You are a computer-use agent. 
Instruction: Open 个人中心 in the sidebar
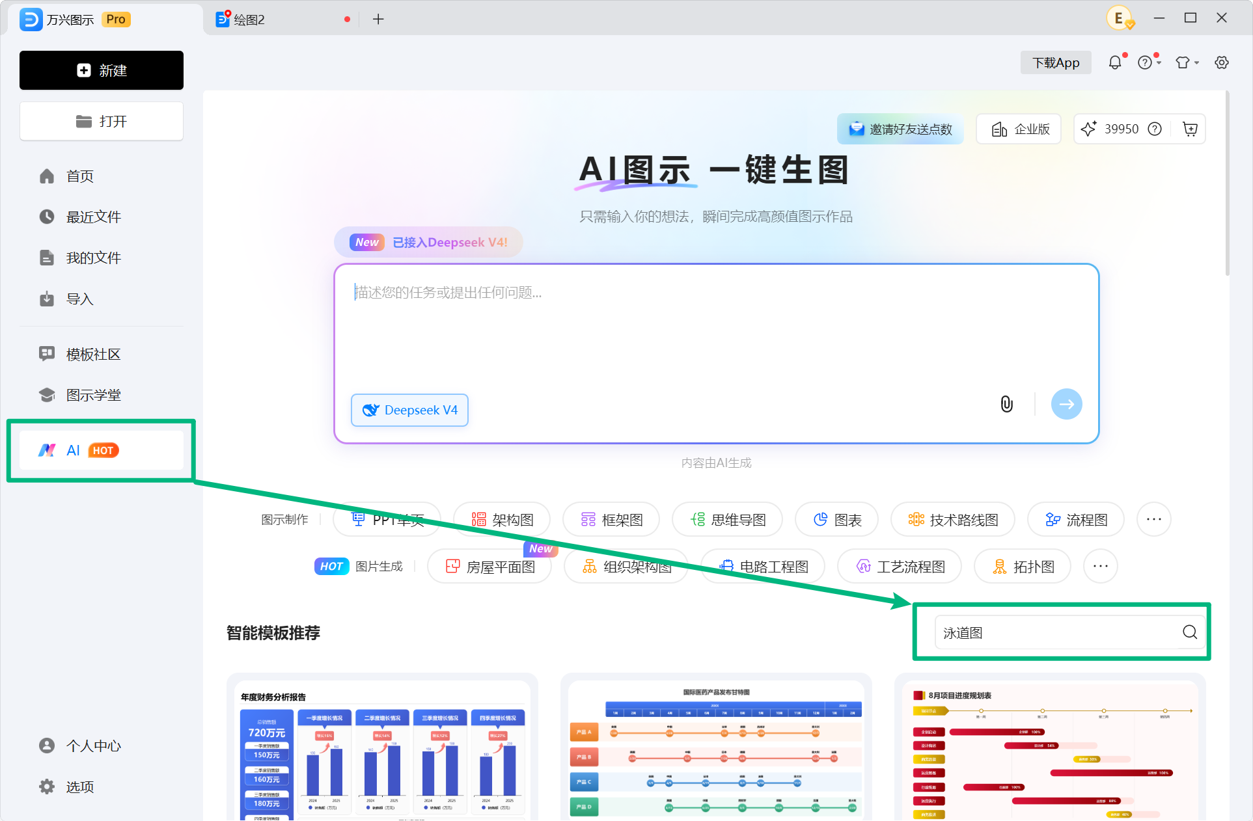point(102,746)
